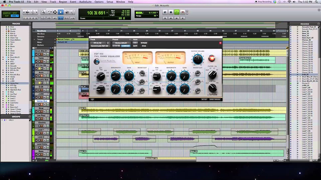The width and height of the screenshot is (321, 180).
Task: Click the upper KHz frequency knob
Action: tap(157, 76)
